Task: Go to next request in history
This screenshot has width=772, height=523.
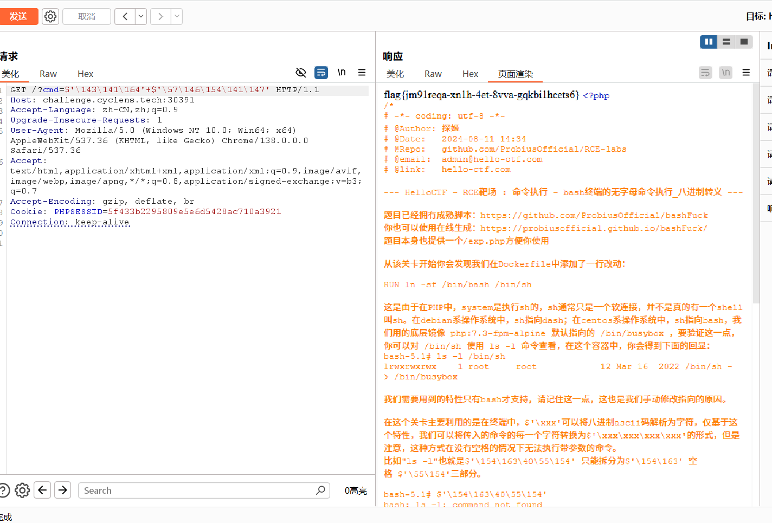Action: point(160,16)
